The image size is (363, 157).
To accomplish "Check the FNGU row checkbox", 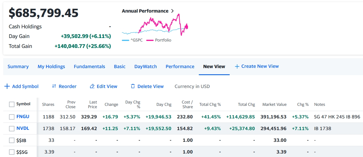I will pos(12,117).
